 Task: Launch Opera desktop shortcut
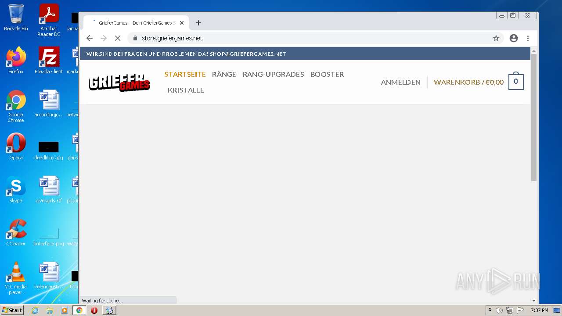16,146
